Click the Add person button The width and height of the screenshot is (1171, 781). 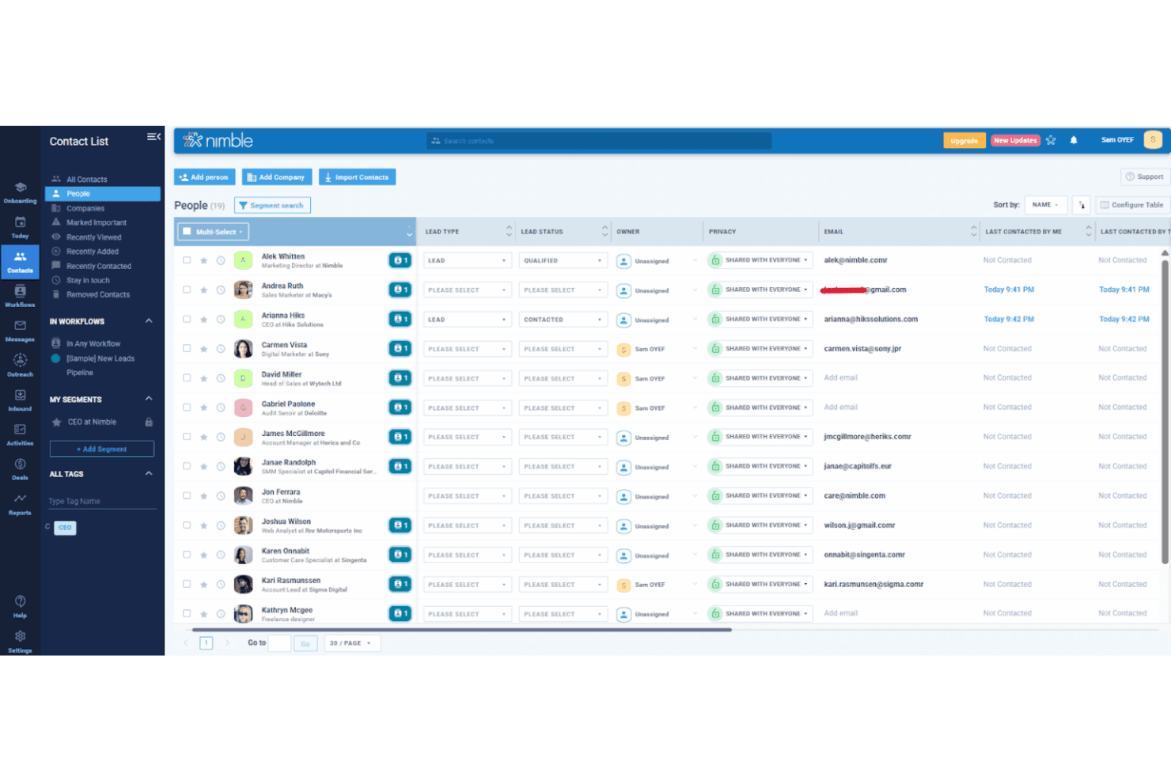pos(204,177)
